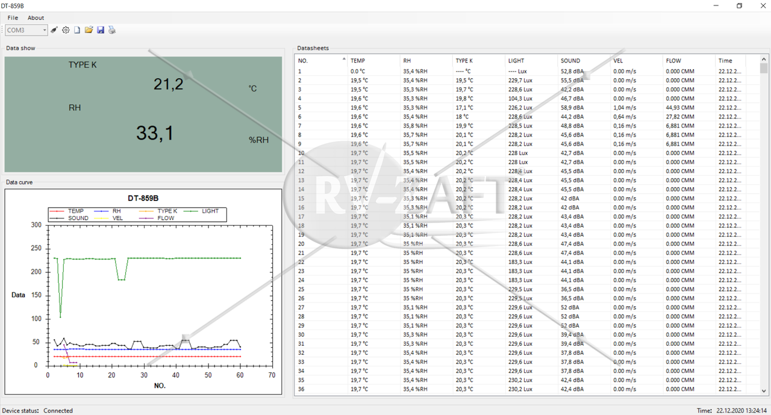Select the cell showing 44,93 CMM
Viewport: 771px width, 415px height.
[680, 108]
